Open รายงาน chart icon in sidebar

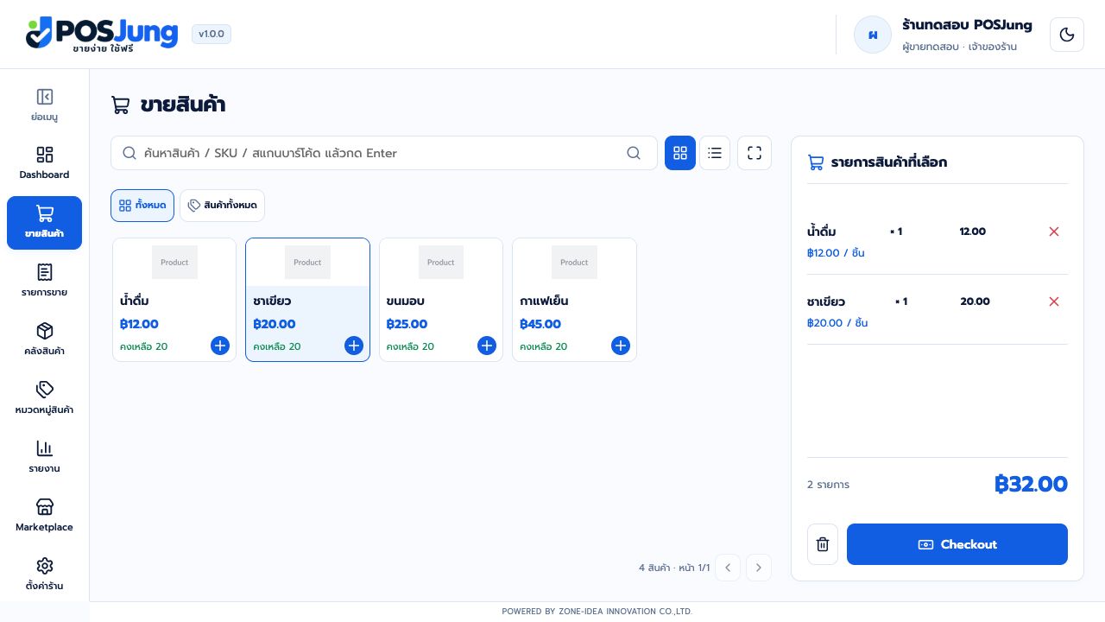(45, 448)
